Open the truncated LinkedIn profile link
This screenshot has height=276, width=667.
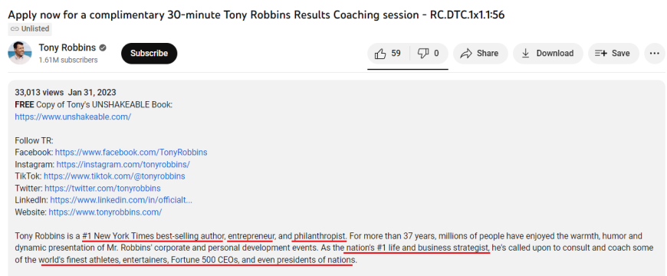pyautogui.click(x=121, y=200)
